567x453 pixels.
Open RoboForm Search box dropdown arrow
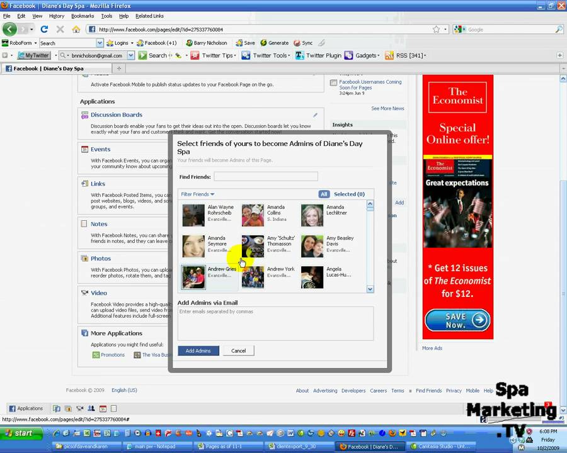(x=100, y=43)
